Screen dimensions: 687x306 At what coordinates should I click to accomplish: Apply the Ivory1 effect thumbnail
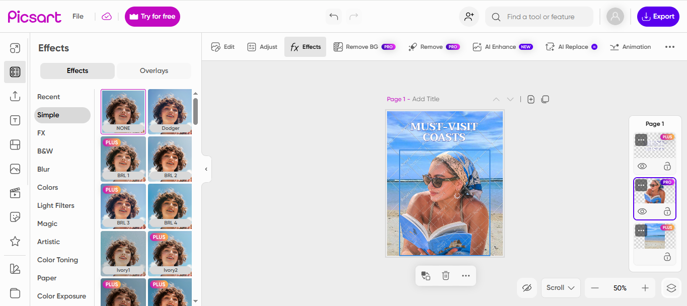[123, 253]
